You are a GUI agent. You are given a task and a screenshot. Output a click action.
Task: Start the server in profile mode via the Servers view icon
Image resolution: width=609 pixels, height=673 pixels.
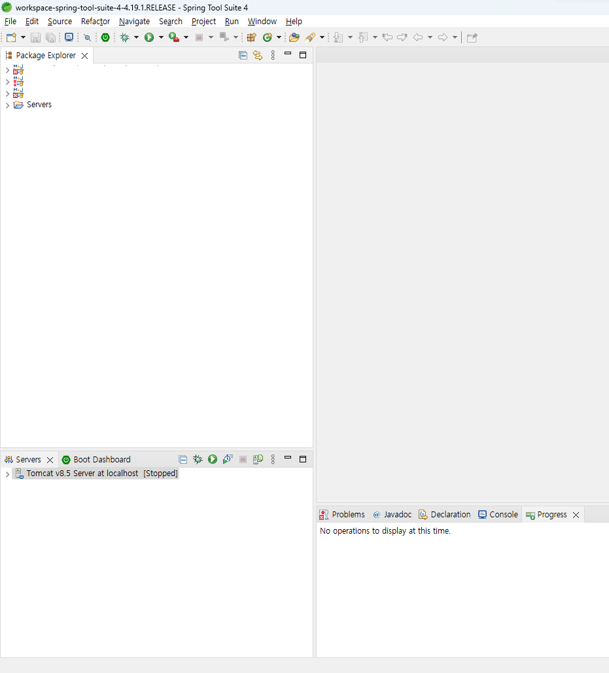[228, 459]
